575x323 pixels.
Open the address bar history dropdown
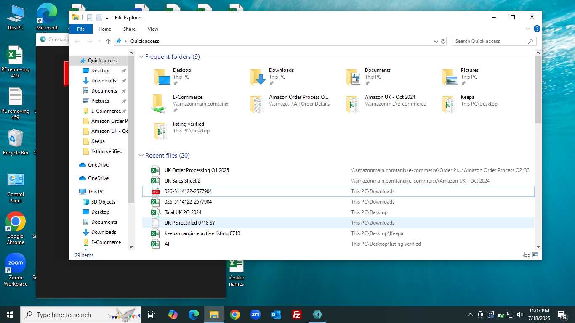pyautogui.click(x=436, y=41)
